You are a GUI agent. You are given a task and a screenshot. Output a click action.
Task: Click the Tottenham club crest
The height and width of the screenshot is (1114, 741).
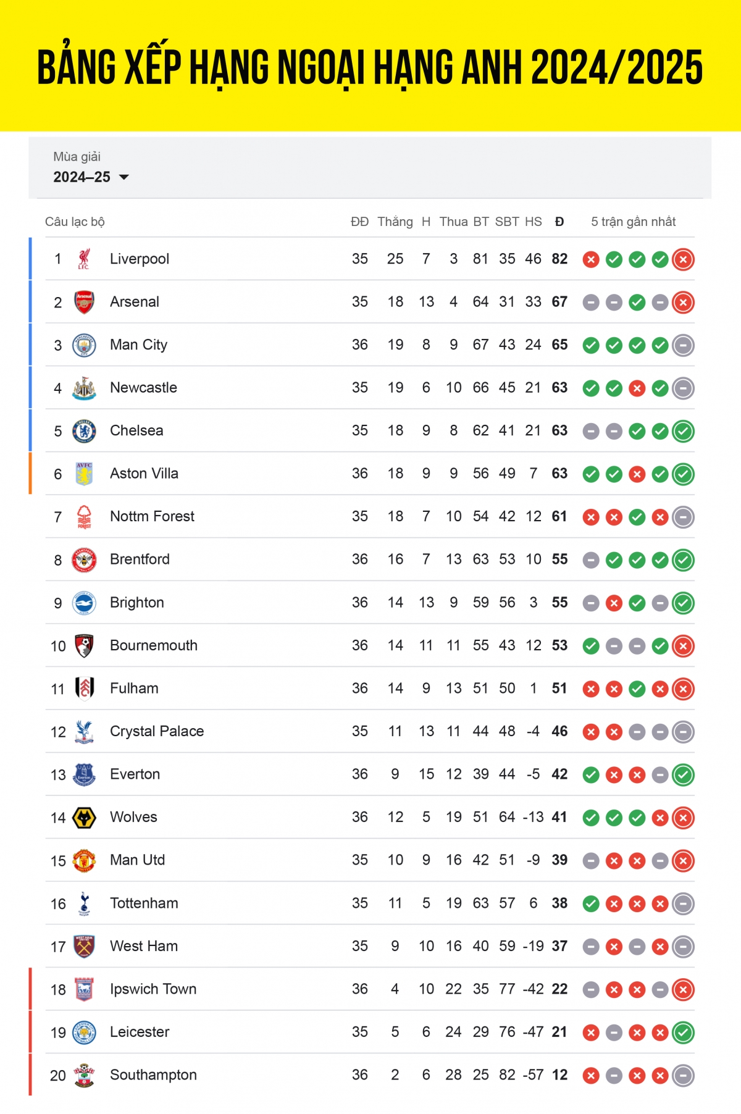point(84,903)
